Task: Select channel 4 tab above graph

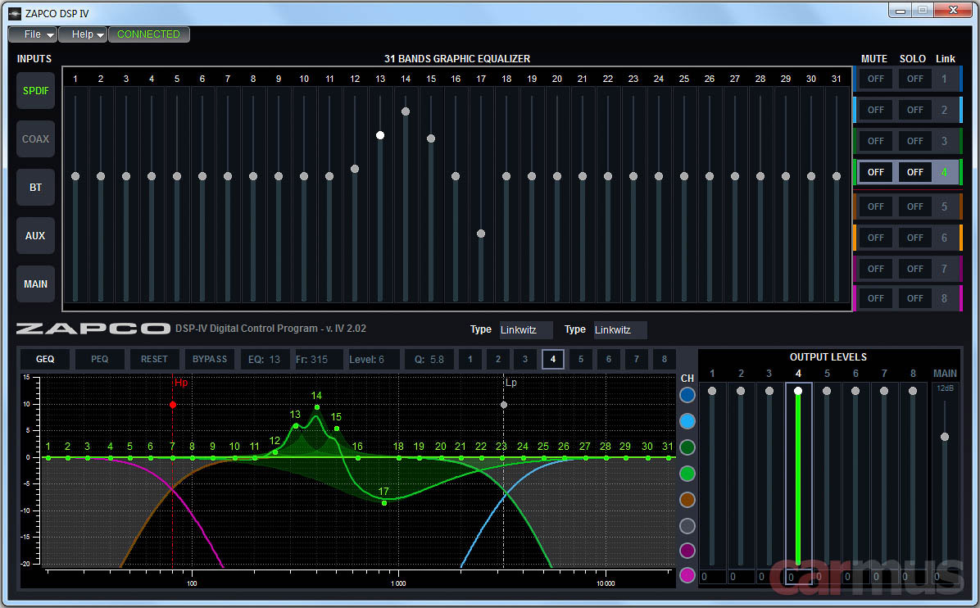Action: [552, 359]
